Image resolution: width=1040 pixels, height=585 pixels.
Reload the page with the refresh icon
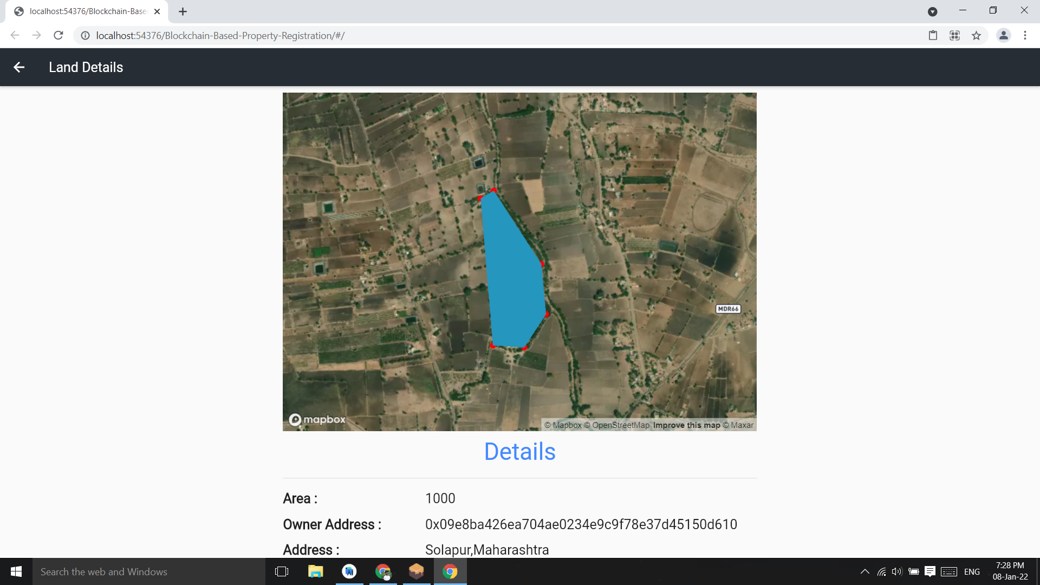click(x=58, y=36)
